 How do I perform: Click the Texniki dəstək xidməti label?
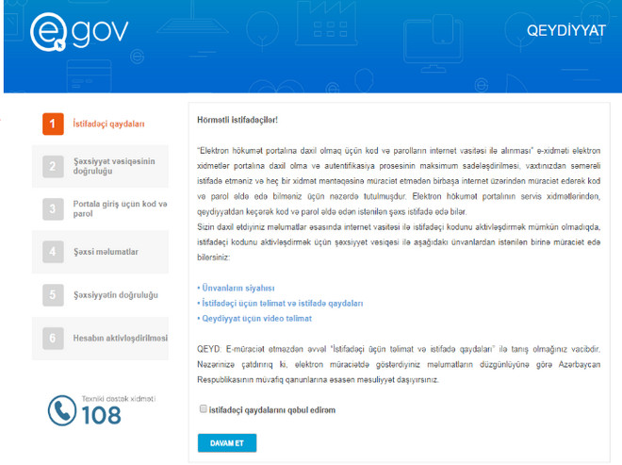pos(119,399)
